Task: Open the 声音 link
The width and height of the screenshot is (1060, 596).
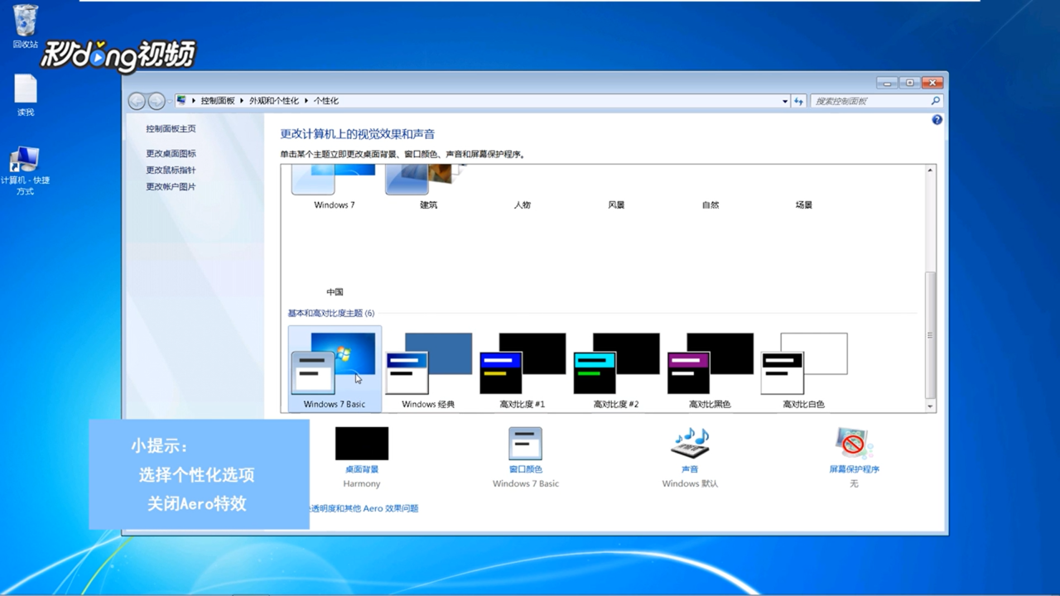Action: pos(690,469)
